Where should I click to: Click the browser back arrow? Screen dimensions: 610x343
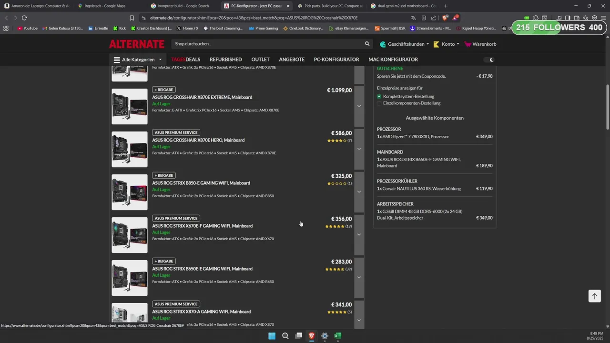tap(6, 18)
